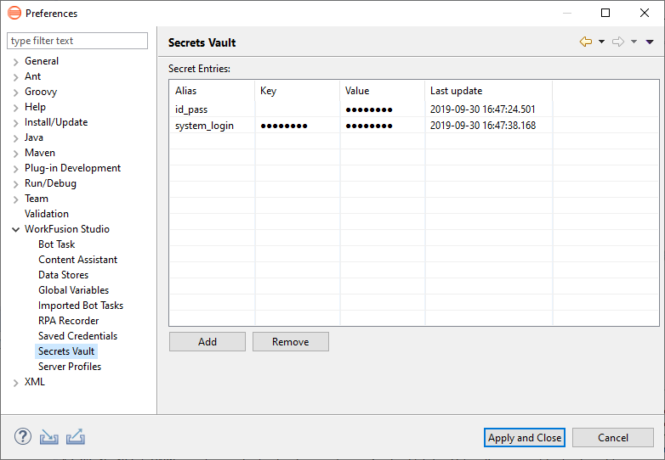Click the export preferences icon
The width and height of the screenshot is (665, 460).
tap(76, 437)
